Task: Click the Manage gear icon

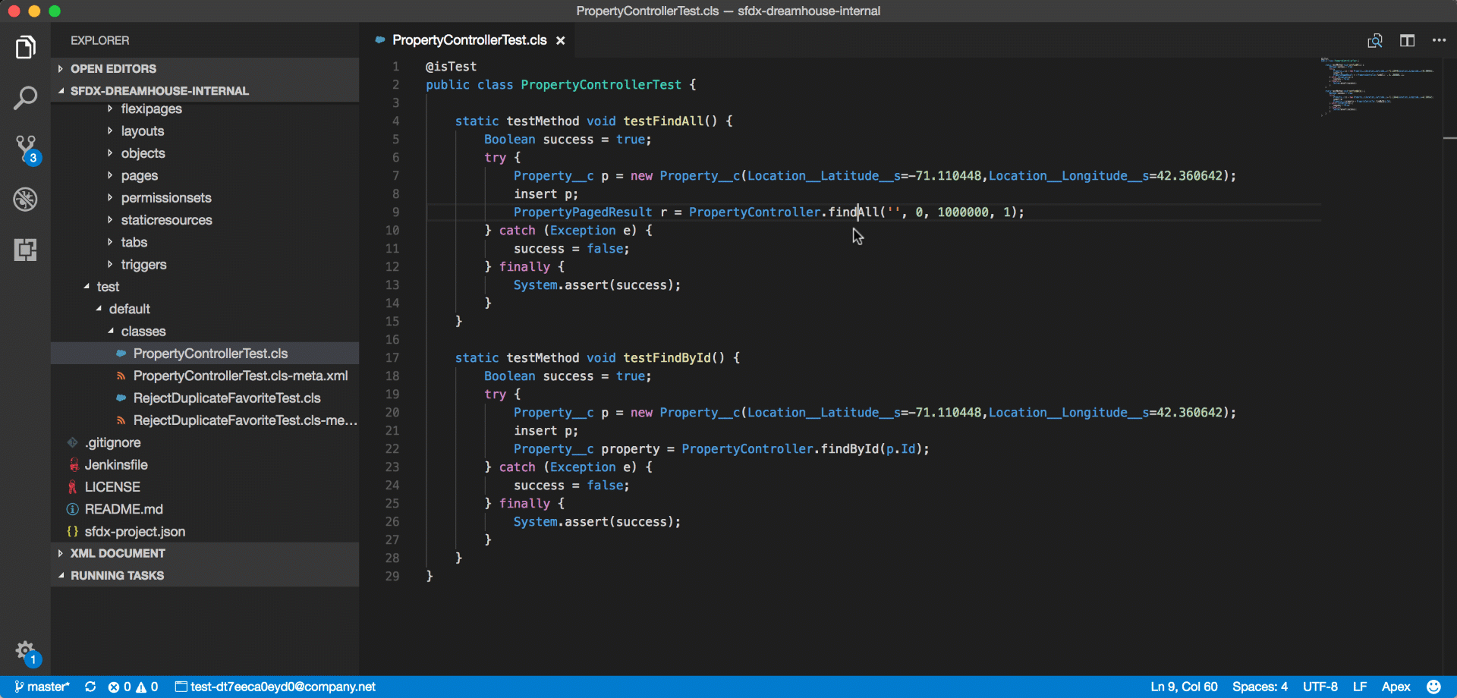Action: point(25,651)
